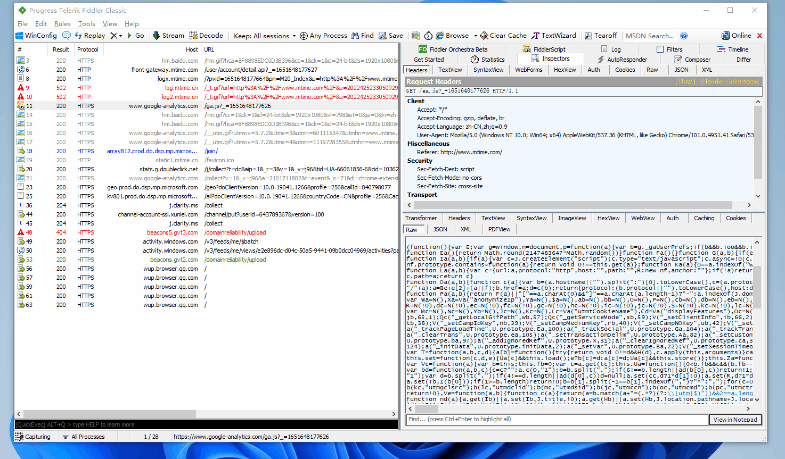Select request SyntaxView tab
This screenshot has width=785, height=459.
tap(488, 70)
